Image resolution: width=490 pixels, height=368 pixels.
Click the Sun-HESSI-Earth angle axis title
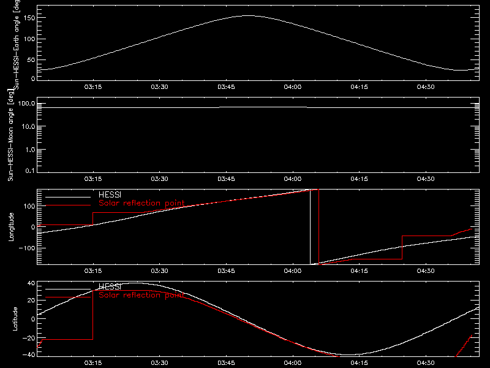click(17, 45)
